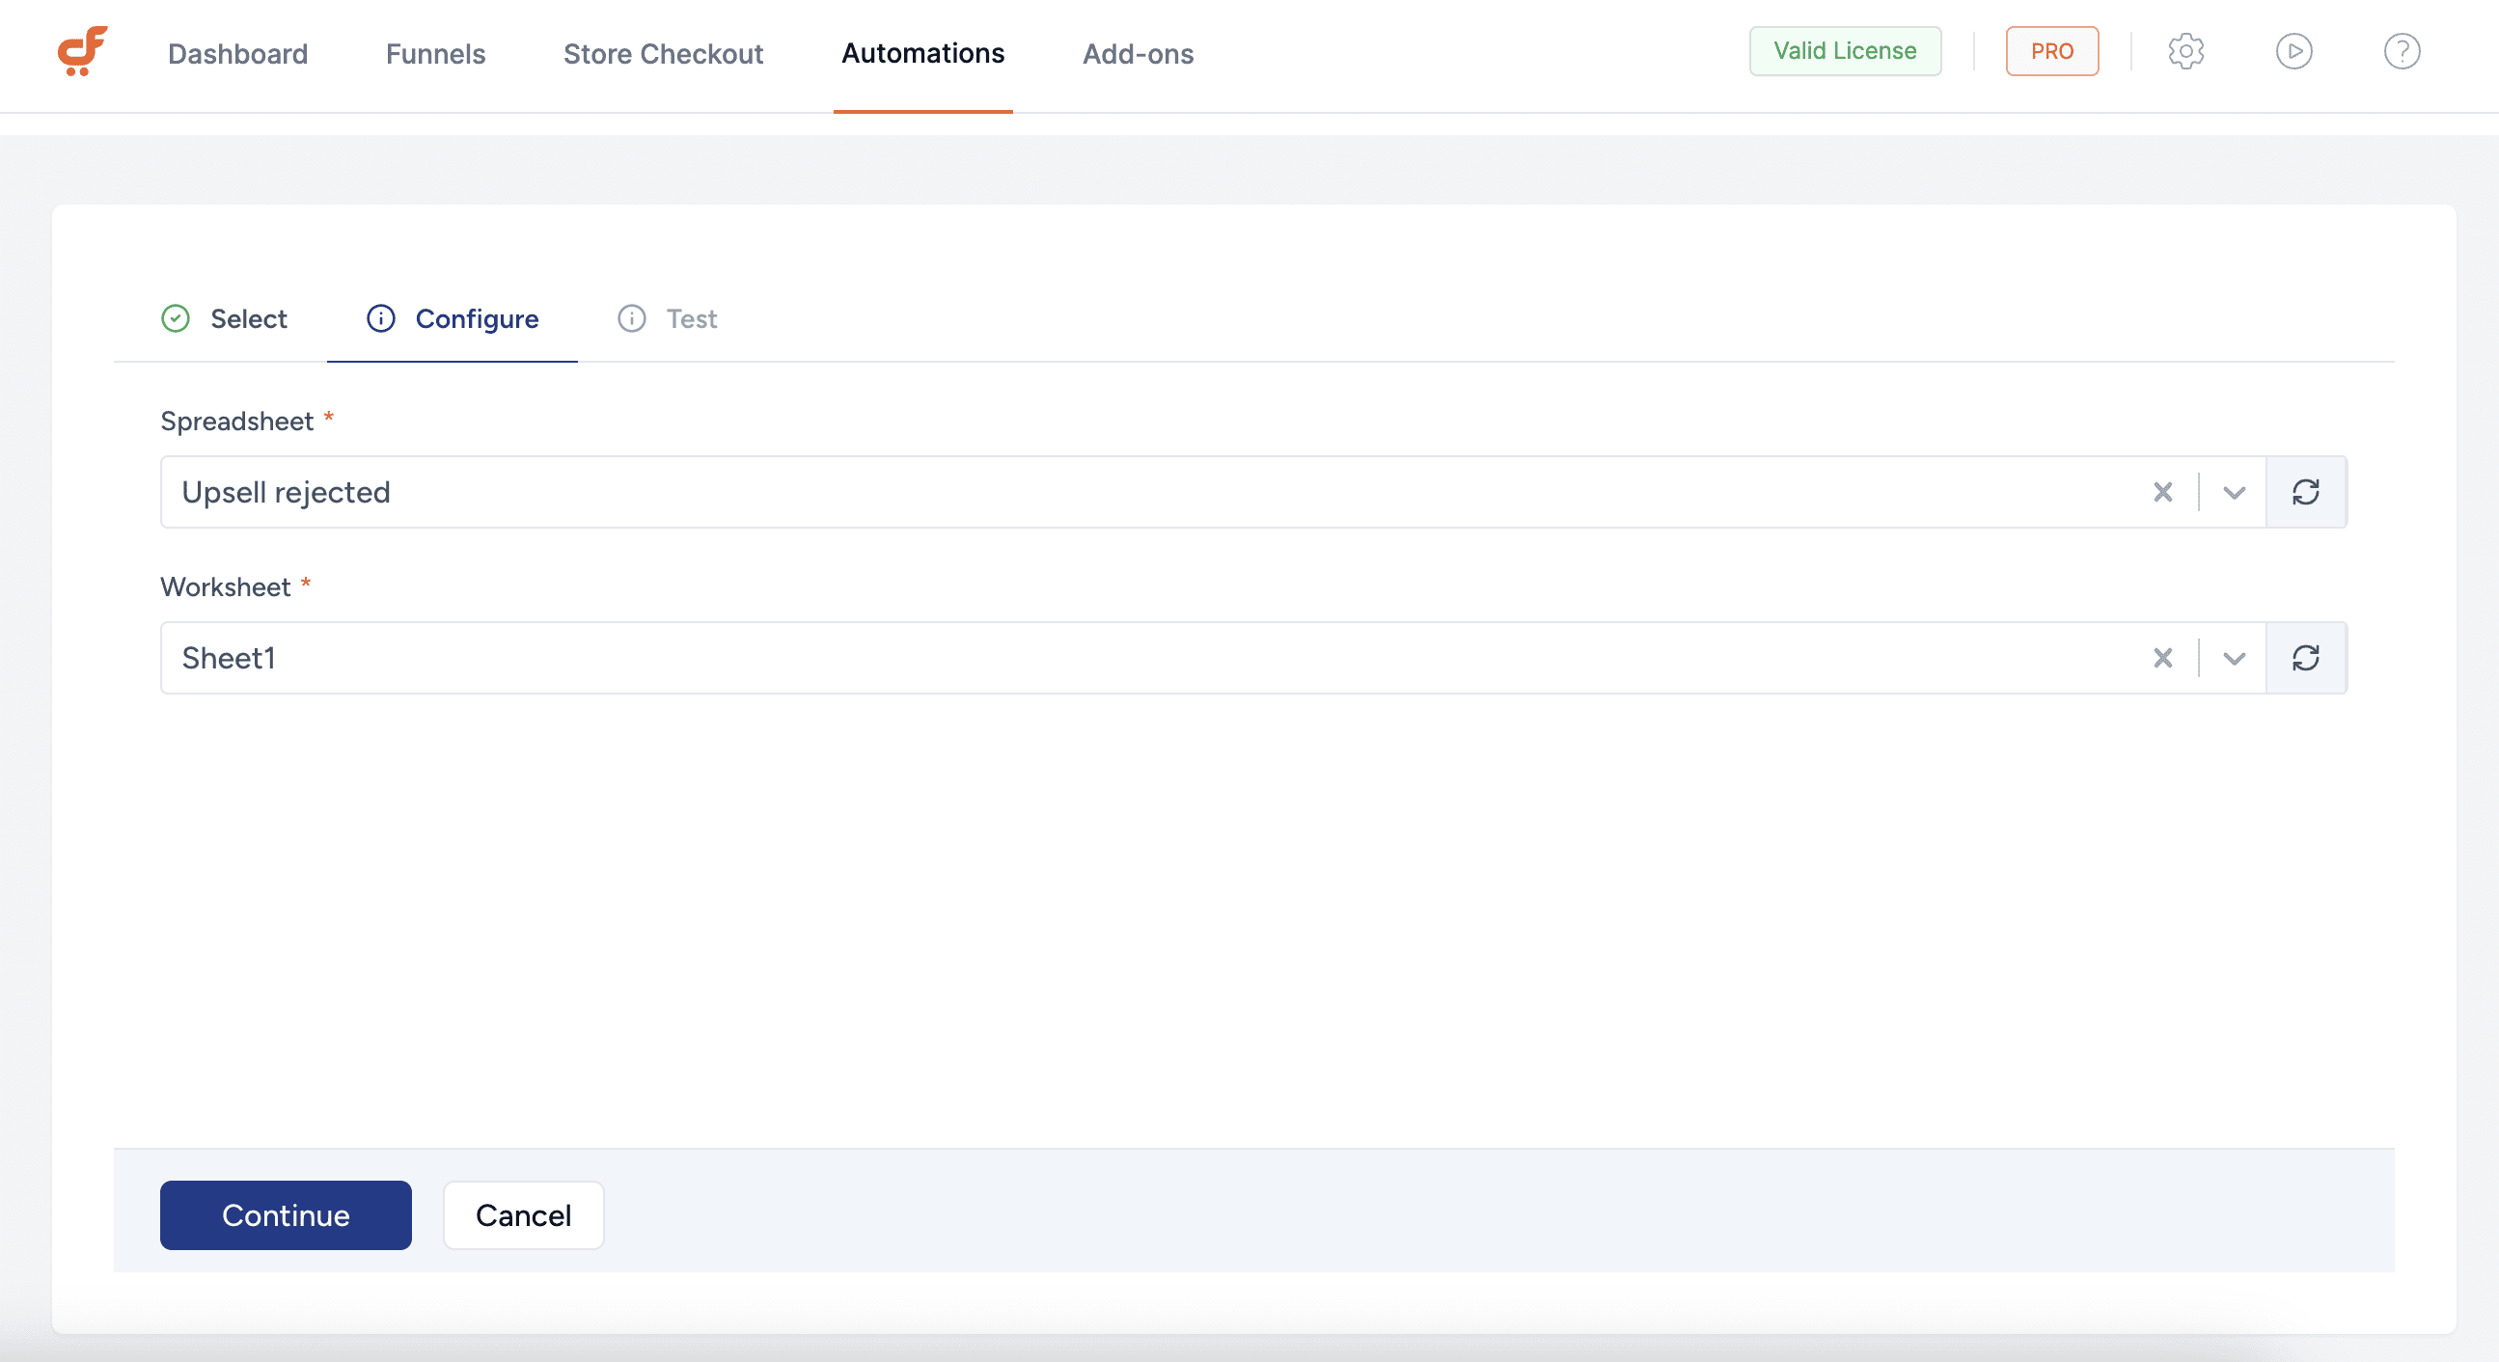Expand the Spreadsheet dropdown chevron
Viewport: 2499px width, 1362px height.
coord(2233,492)
